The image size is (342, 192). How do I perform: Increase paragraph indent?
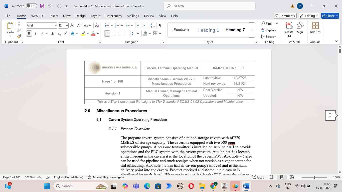point(145,25)
